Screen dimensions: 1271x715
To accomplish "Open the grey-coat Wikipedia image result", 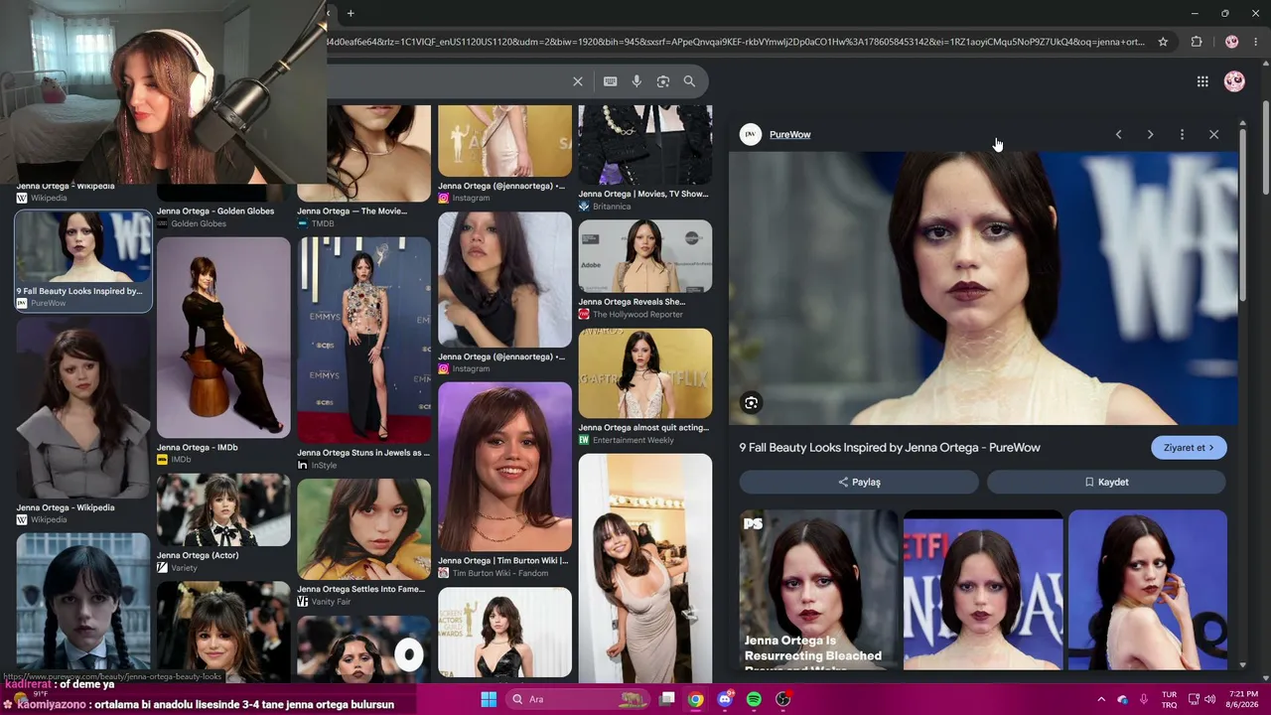I will pos(83,407).
